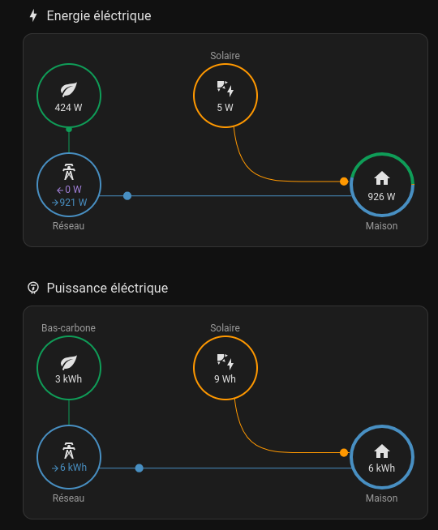Click the Puissance éléctrique heading
The height and width of the screenshot is (530, 438).
[107, 288]
